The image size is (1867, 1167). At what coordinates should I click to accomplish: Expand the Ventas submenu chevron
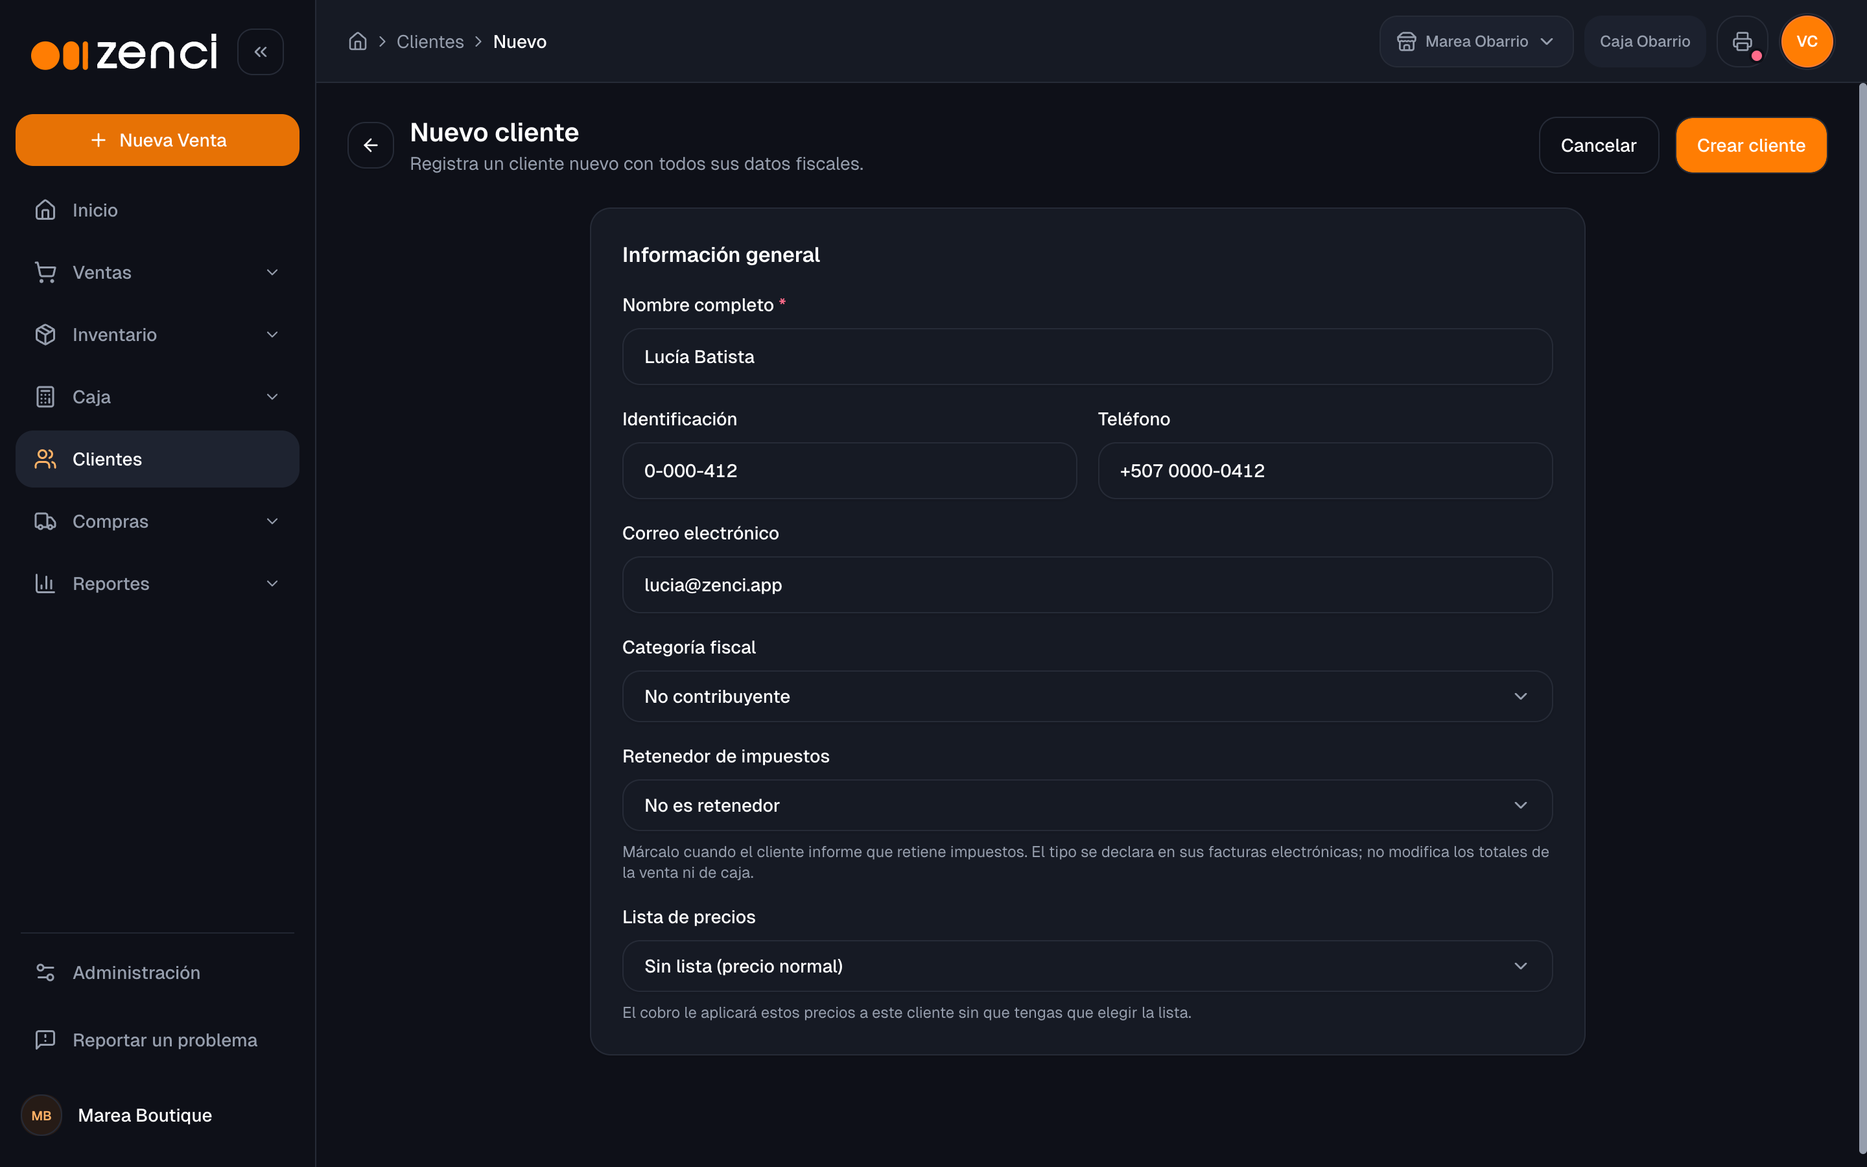[272, 272]
